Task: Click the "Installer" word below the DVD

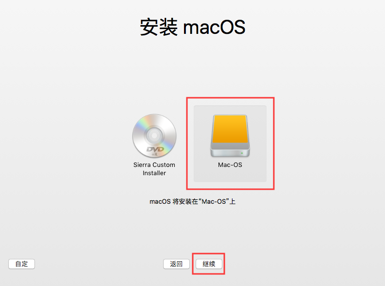Action: point(154,173)
